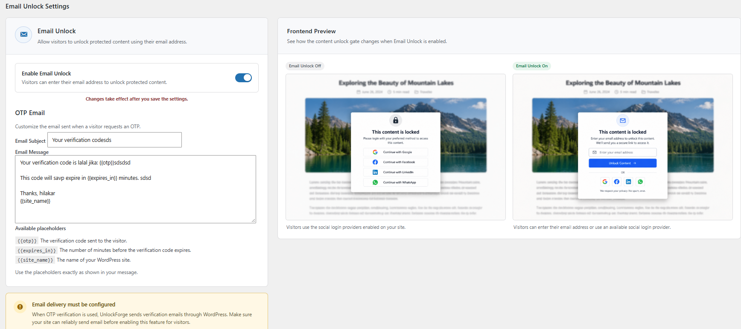
Task: Click Continue with Facebook in the preview
Action: [x=396, y=162]
